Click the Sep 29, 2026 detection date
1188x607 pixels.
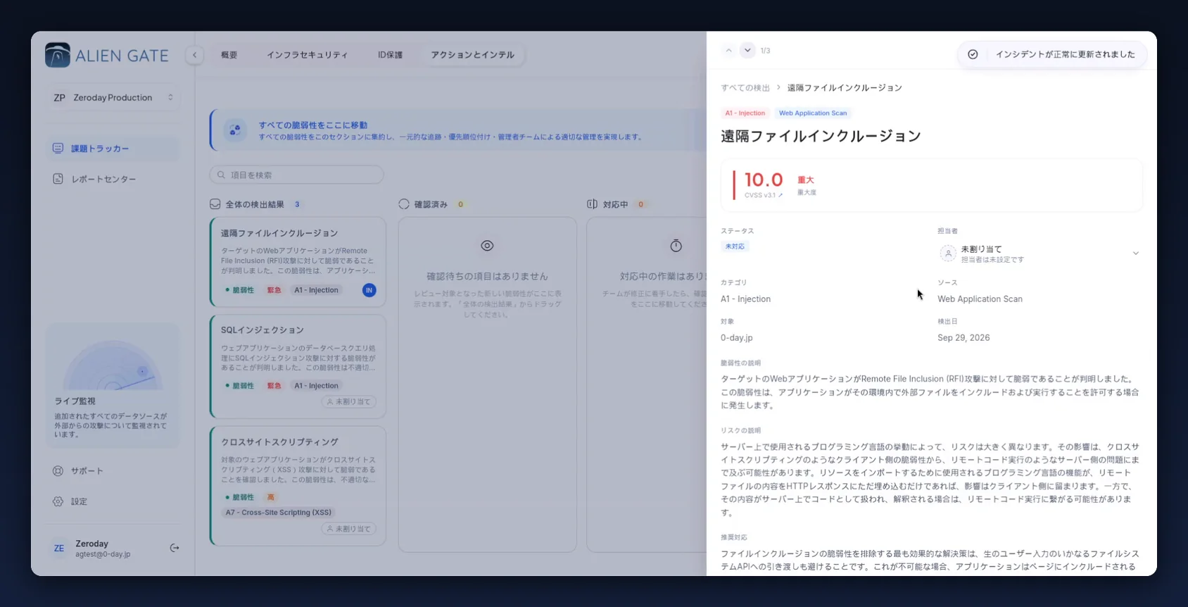963,338
